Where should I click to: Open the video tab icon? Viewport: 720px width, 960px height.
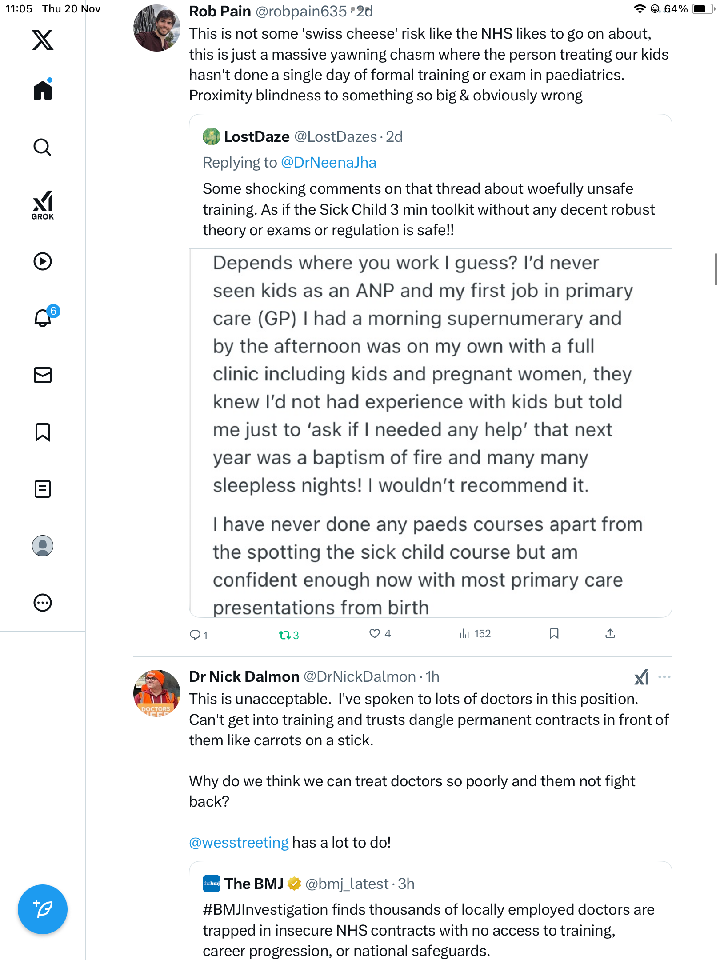pyautogui.click(x=43, y=261)
